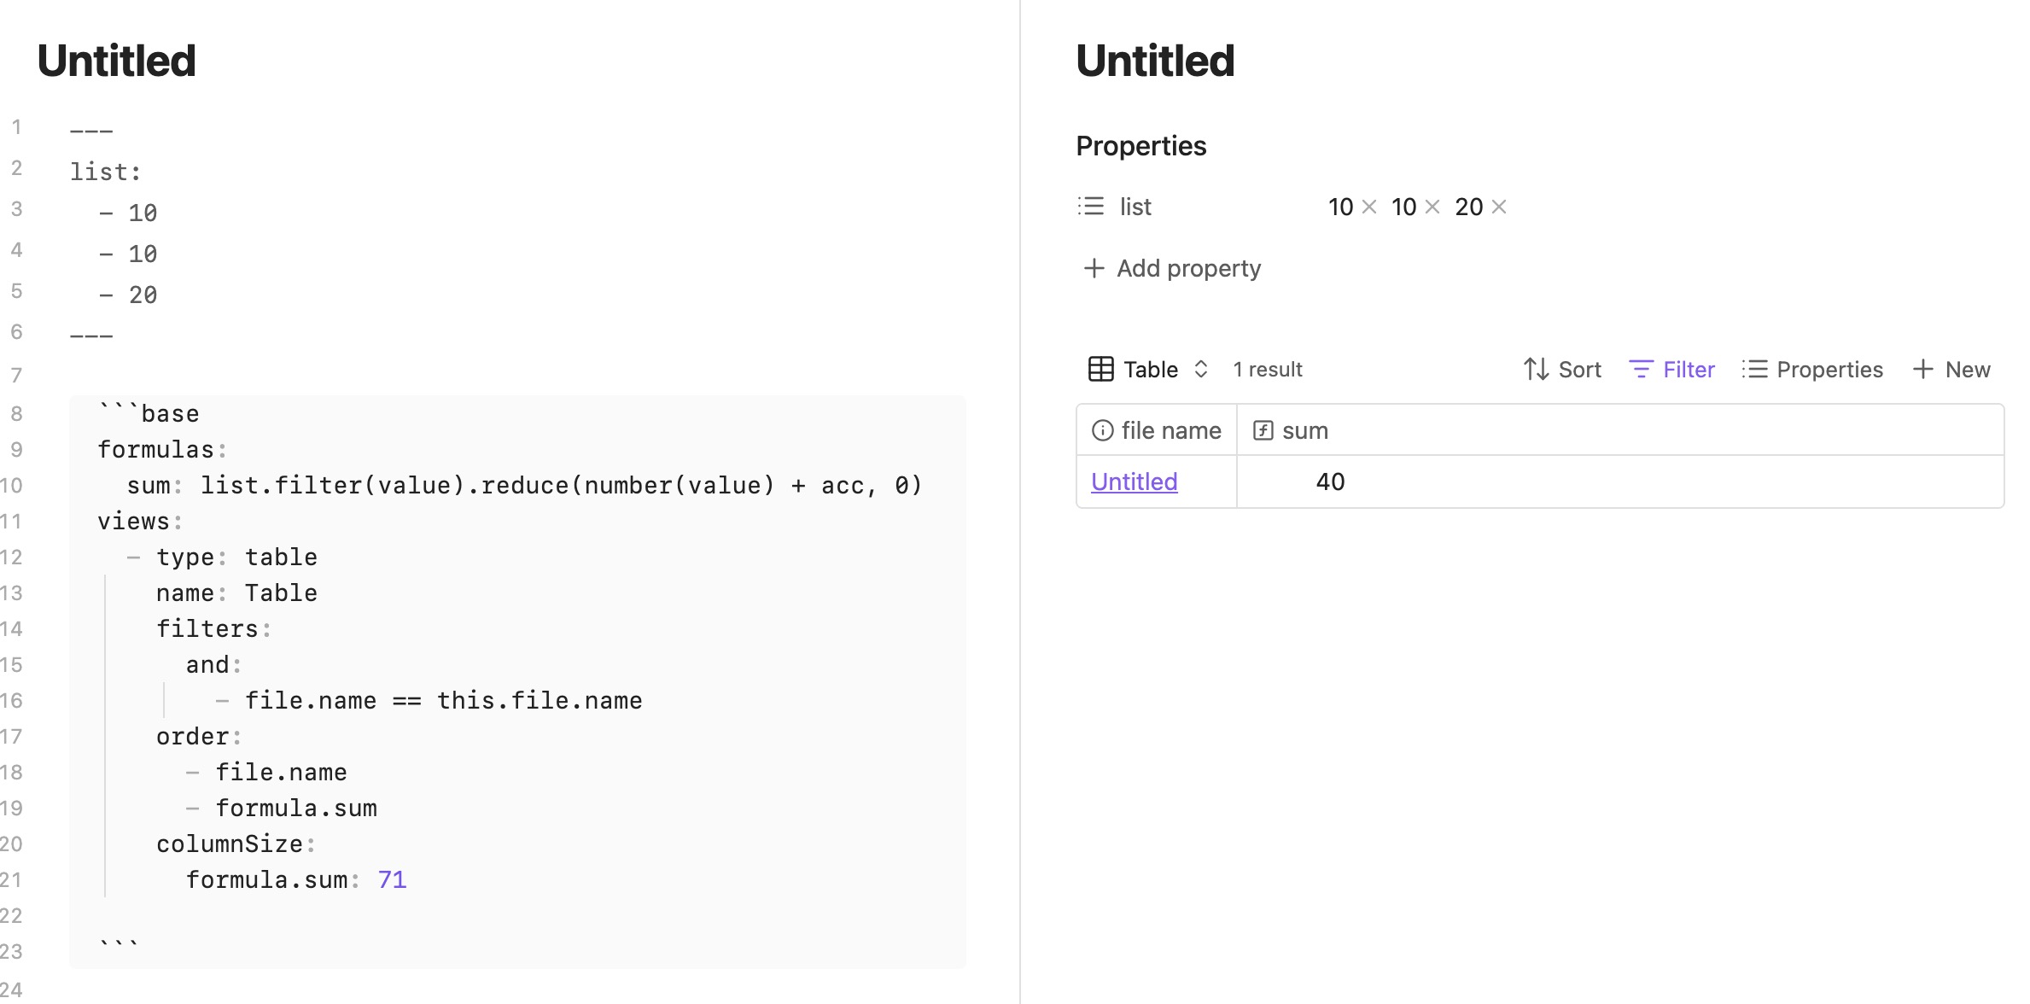Click the Table view grid icon
This screenshot has height=1004, width=2030.
coord(1100,369)
